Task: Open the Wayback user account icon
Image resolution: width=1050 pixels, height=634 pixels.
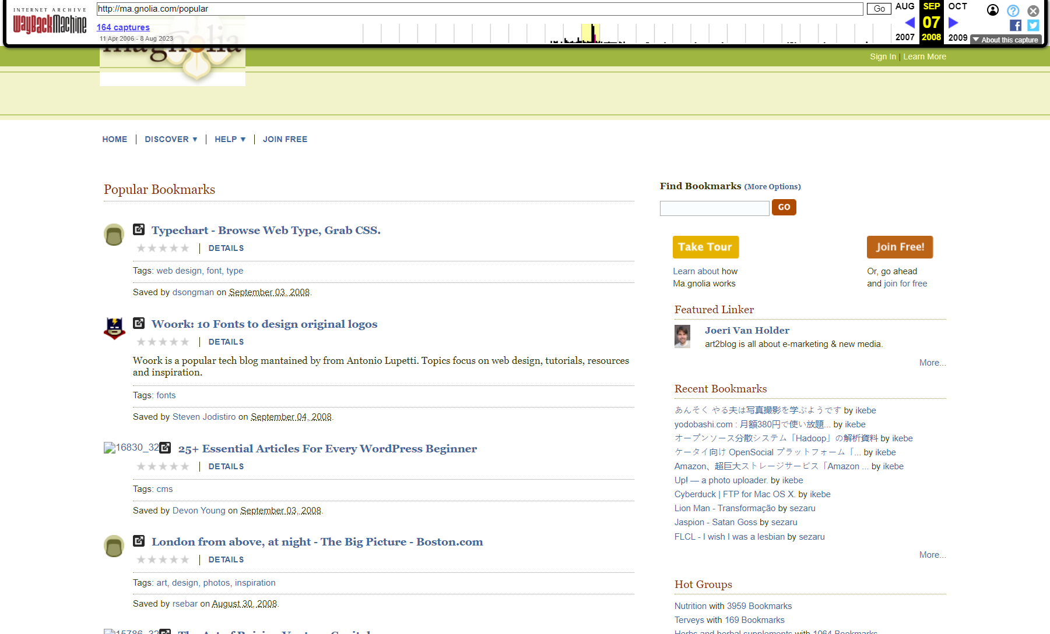Action: pos(993,10)
